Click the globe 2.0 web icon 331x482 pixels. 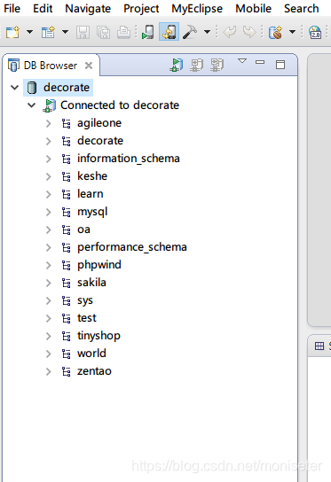tap(315, 32)
